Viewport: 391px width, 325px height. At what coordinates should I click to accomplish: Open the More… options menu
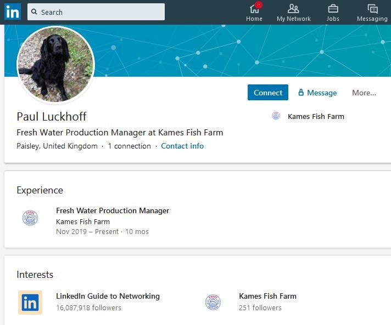coord(364,93)
